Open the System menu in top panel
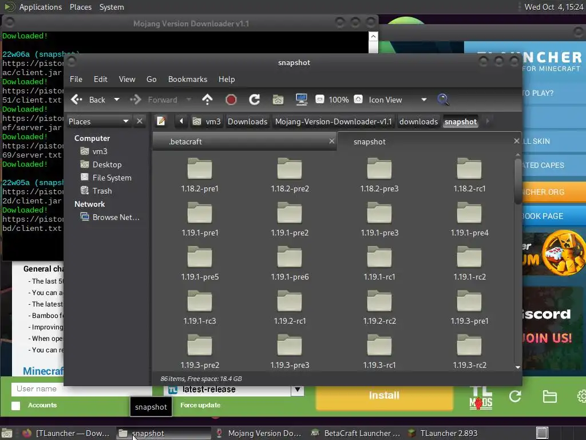 click(x=112, y=7)
